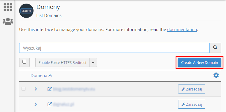Open the blurred blog subdomain name link
The height and width of the screenshot is (112, 226).
(x=74, y=89)
